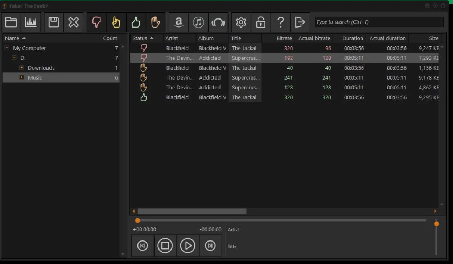Screen dimensions: 453x264
Task: Sort list by the Artist column header
Action: pyautogui.click(x=172, y=38)
